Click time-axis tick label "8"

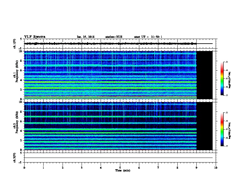[177, 168]
